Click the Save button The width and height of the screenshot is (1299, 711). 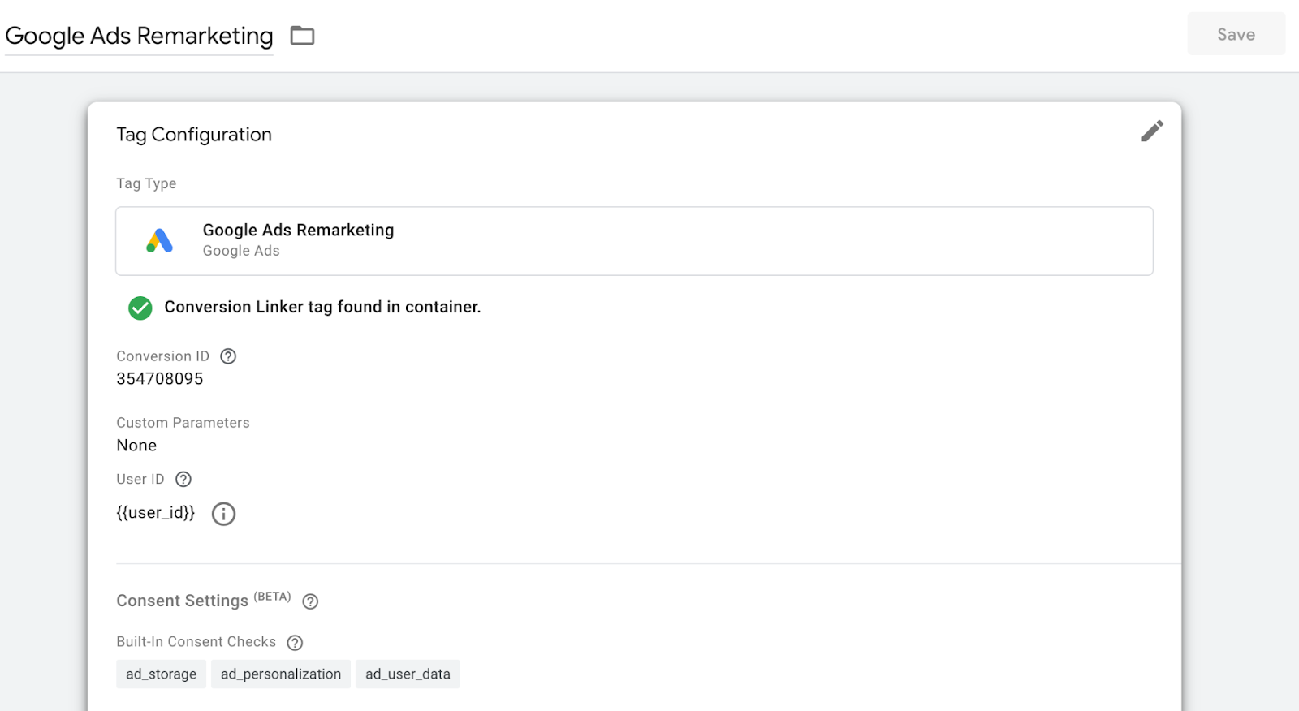click(x=1236, y=34)
